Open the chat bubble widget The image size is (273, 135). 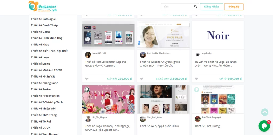(x=264, y=126)
